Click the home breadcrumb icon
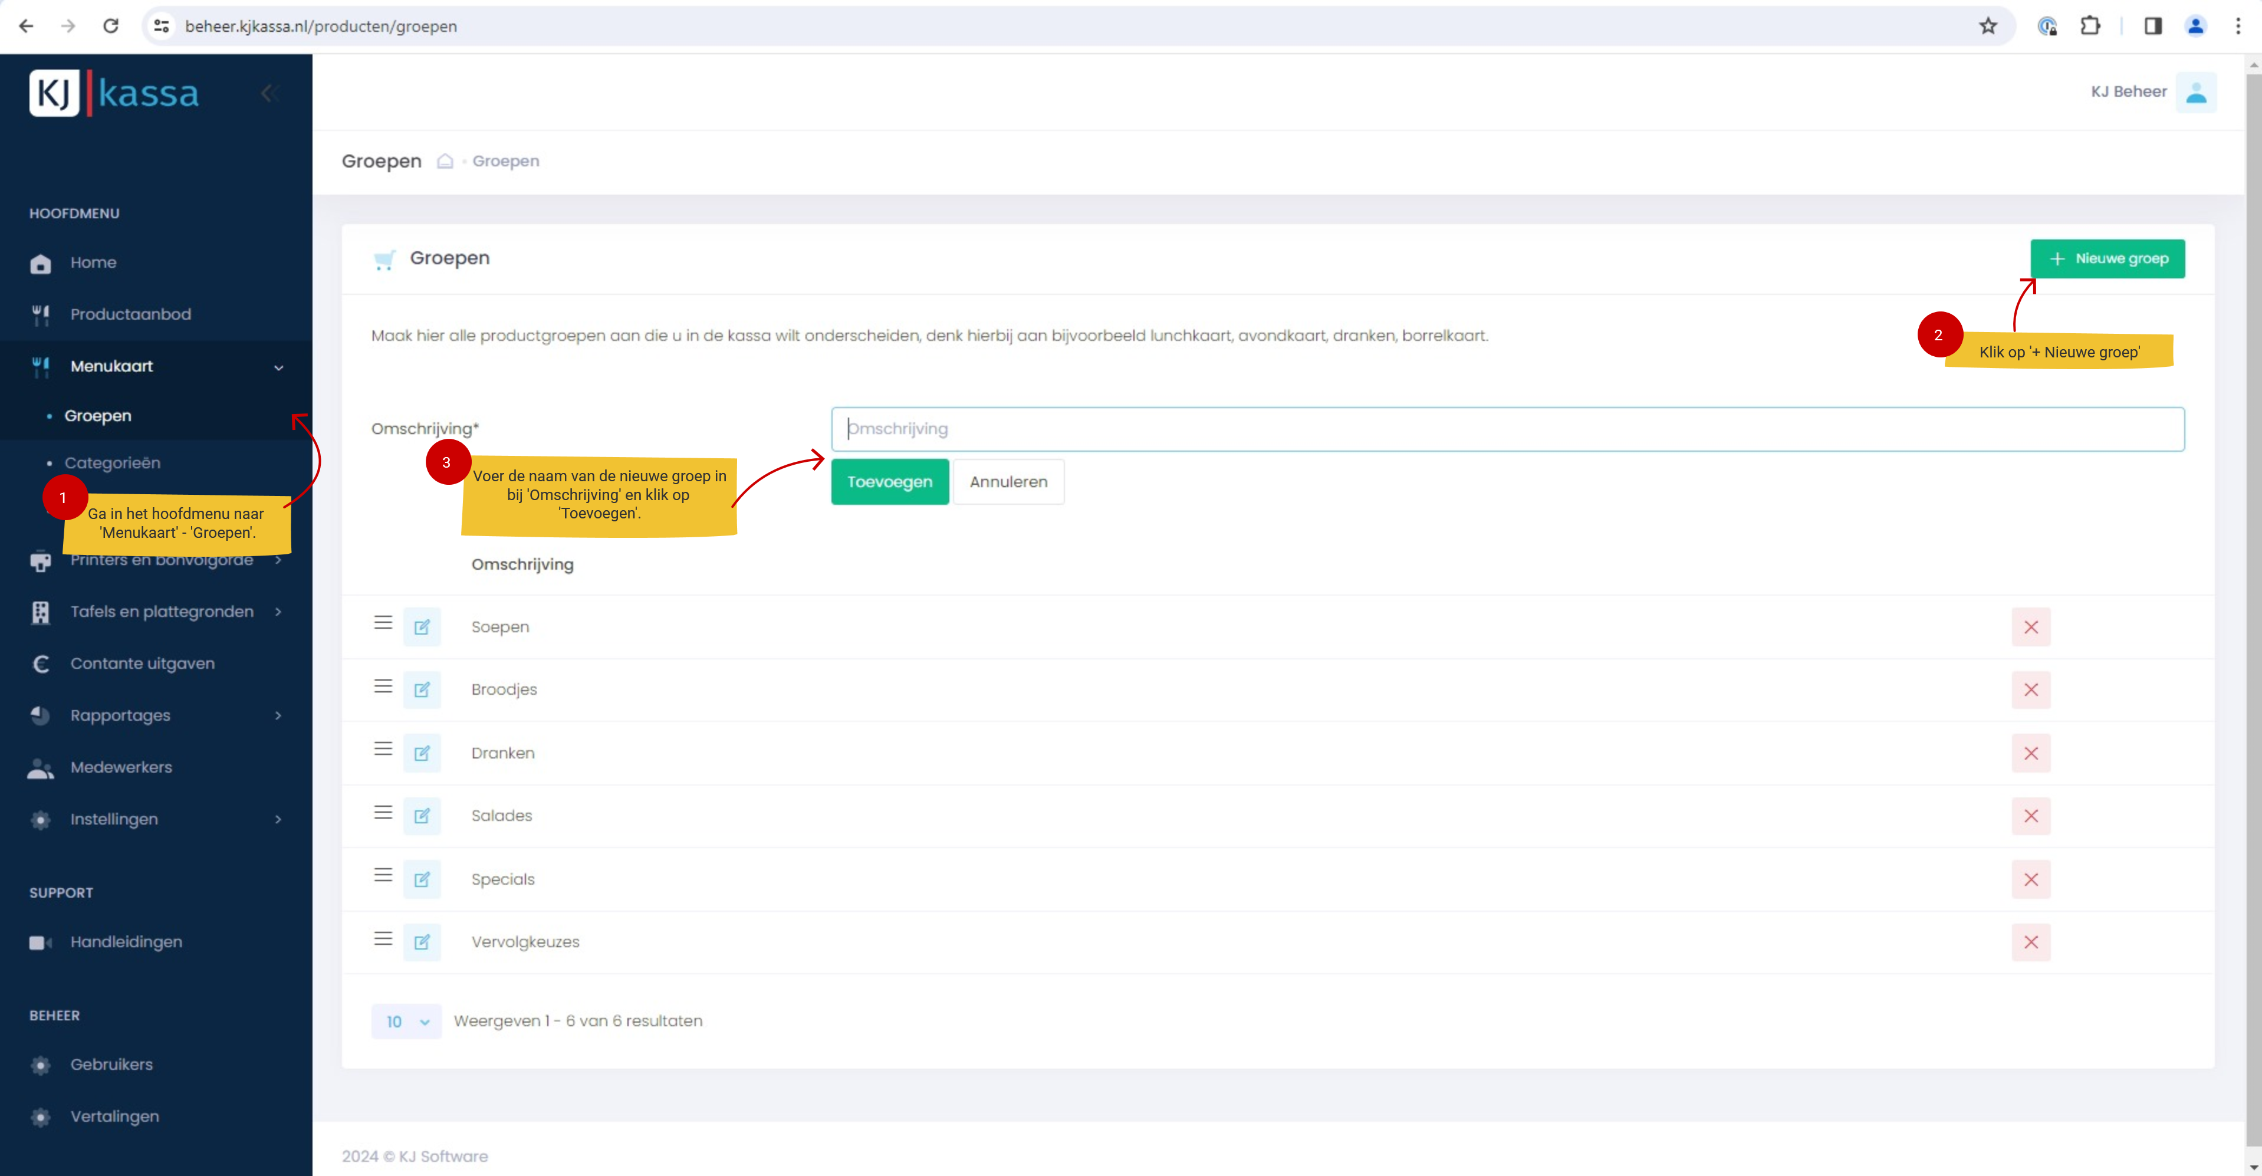 (x=445, y=162)
